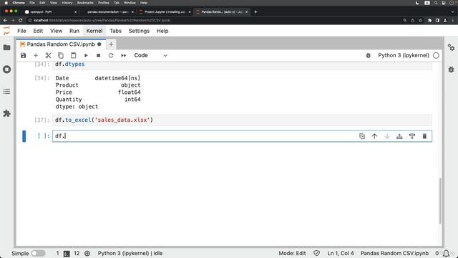Switch to the Project Jupyter browser tab
Image resolution: width=458 pixels, height=258 pixels.
click(165, 11)
